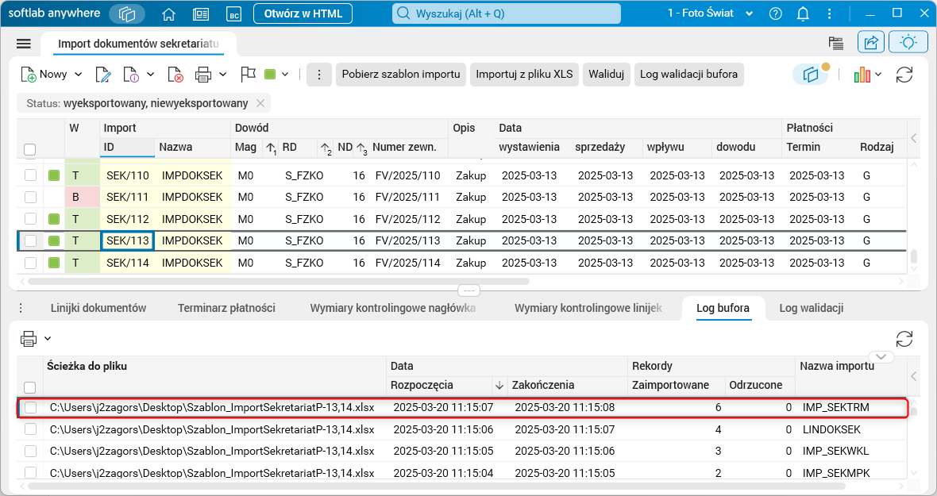Click the green color marker swatch in toolbar

[270, 75]
